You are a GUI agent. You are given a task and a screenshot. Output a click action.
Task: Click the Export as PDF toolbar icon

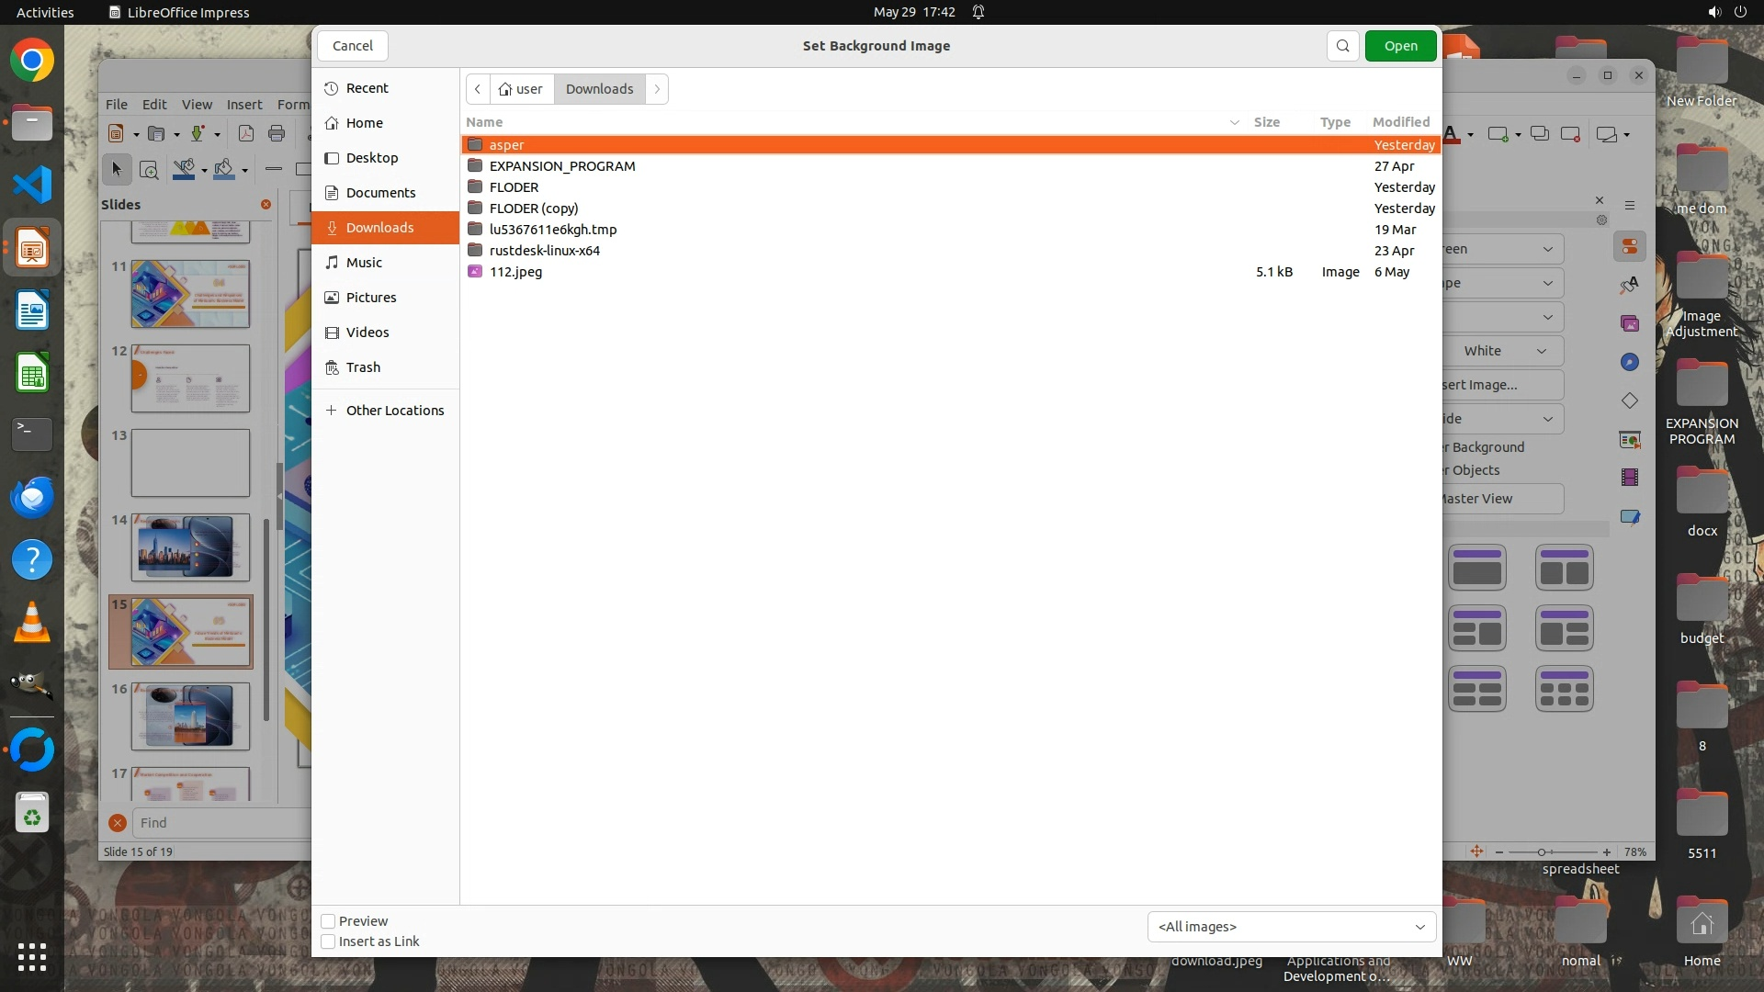[x=245, y=134]
